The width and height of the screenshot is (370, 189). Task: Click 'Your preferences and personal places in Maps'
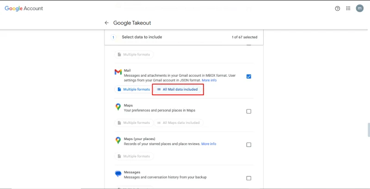pyautogui.click(x=160, y=110)
